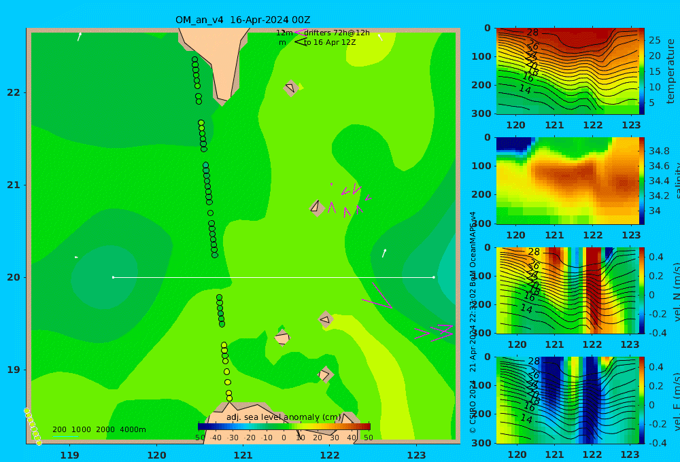Click the longitude 123 label on the main map
Viewport: 680px width, 462px height.
click(x=416, y=455)
